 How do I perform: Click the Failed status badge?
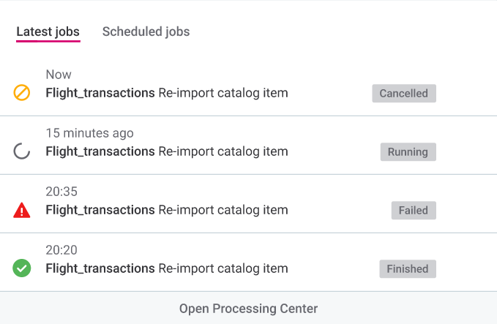413,210
